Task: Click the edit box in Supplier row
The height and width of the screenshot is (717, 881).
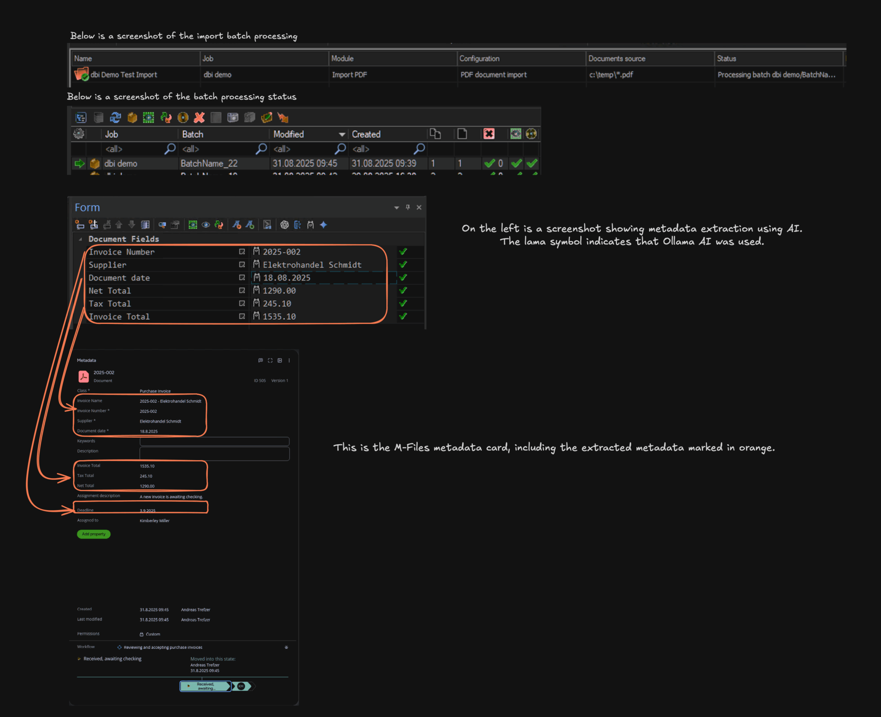Action: pos(242,265)
